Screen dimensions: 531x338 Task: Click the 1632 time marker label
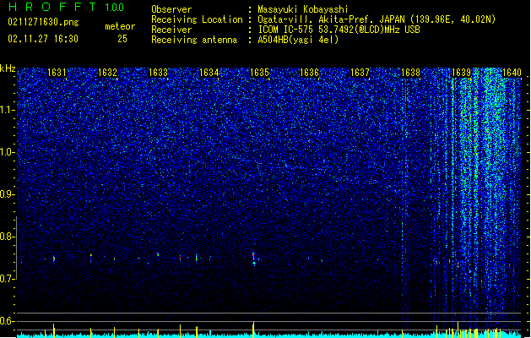coord(107,73)
